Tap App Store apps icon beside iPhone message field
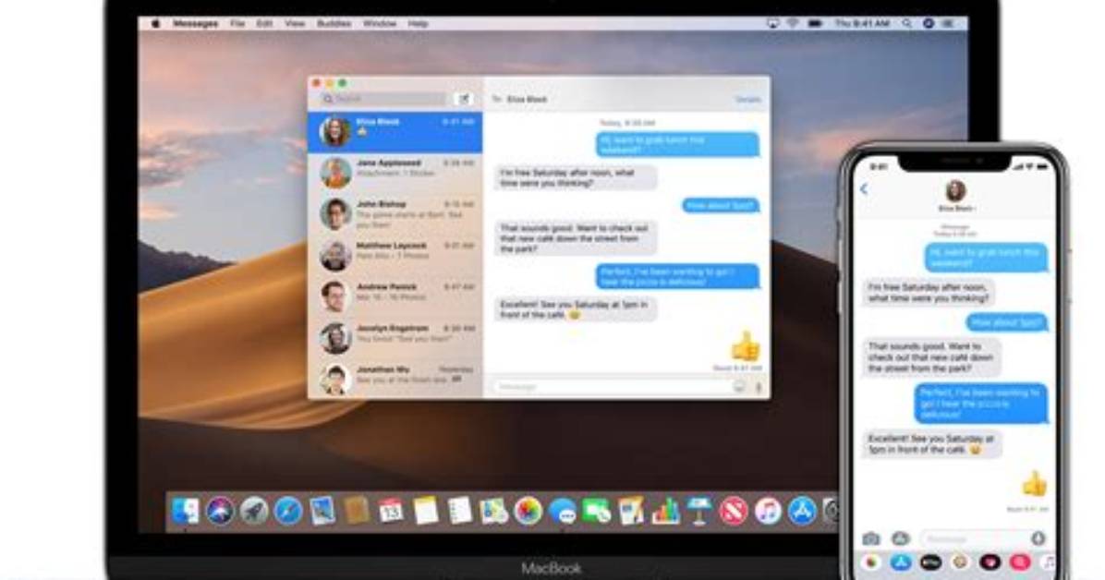Viewport: 1105px width, 580px height. 901,539
